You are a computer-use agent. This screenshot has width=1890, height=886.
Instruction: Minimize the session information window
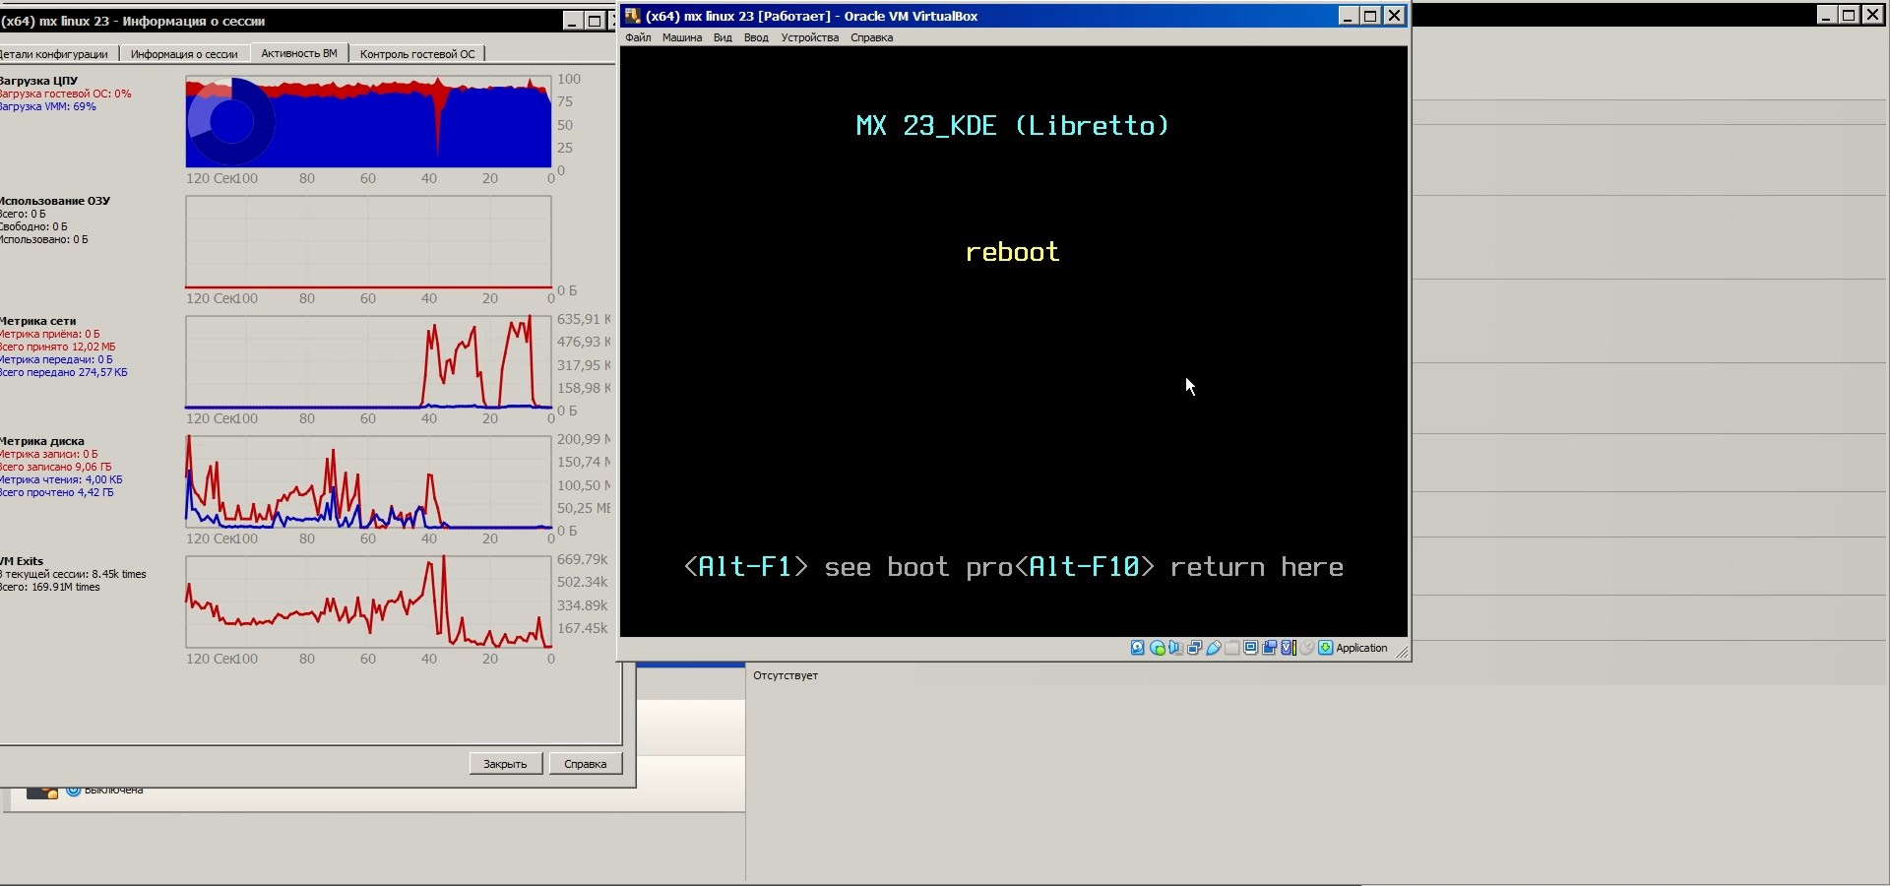(573, 21)
